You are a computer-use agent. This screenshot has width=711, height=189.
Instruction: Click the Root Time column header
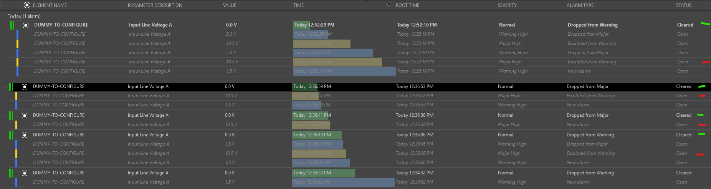(407, 5)
